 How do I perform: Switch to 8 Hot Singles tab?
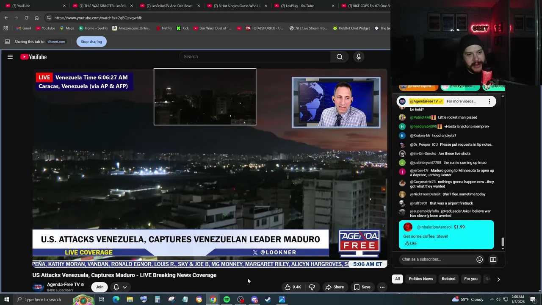[x=238, y=6]
